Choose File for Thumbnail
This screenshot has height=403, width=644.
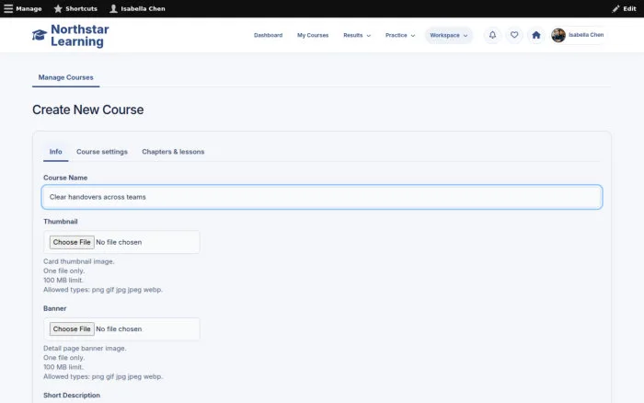(72, 242)
